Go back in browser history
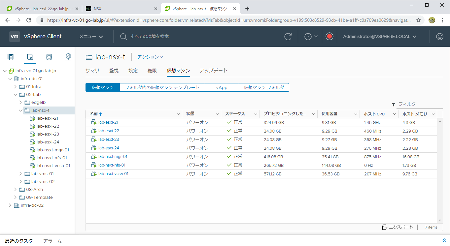This screenshot has width=450, height=246. [x=8, y=20]
